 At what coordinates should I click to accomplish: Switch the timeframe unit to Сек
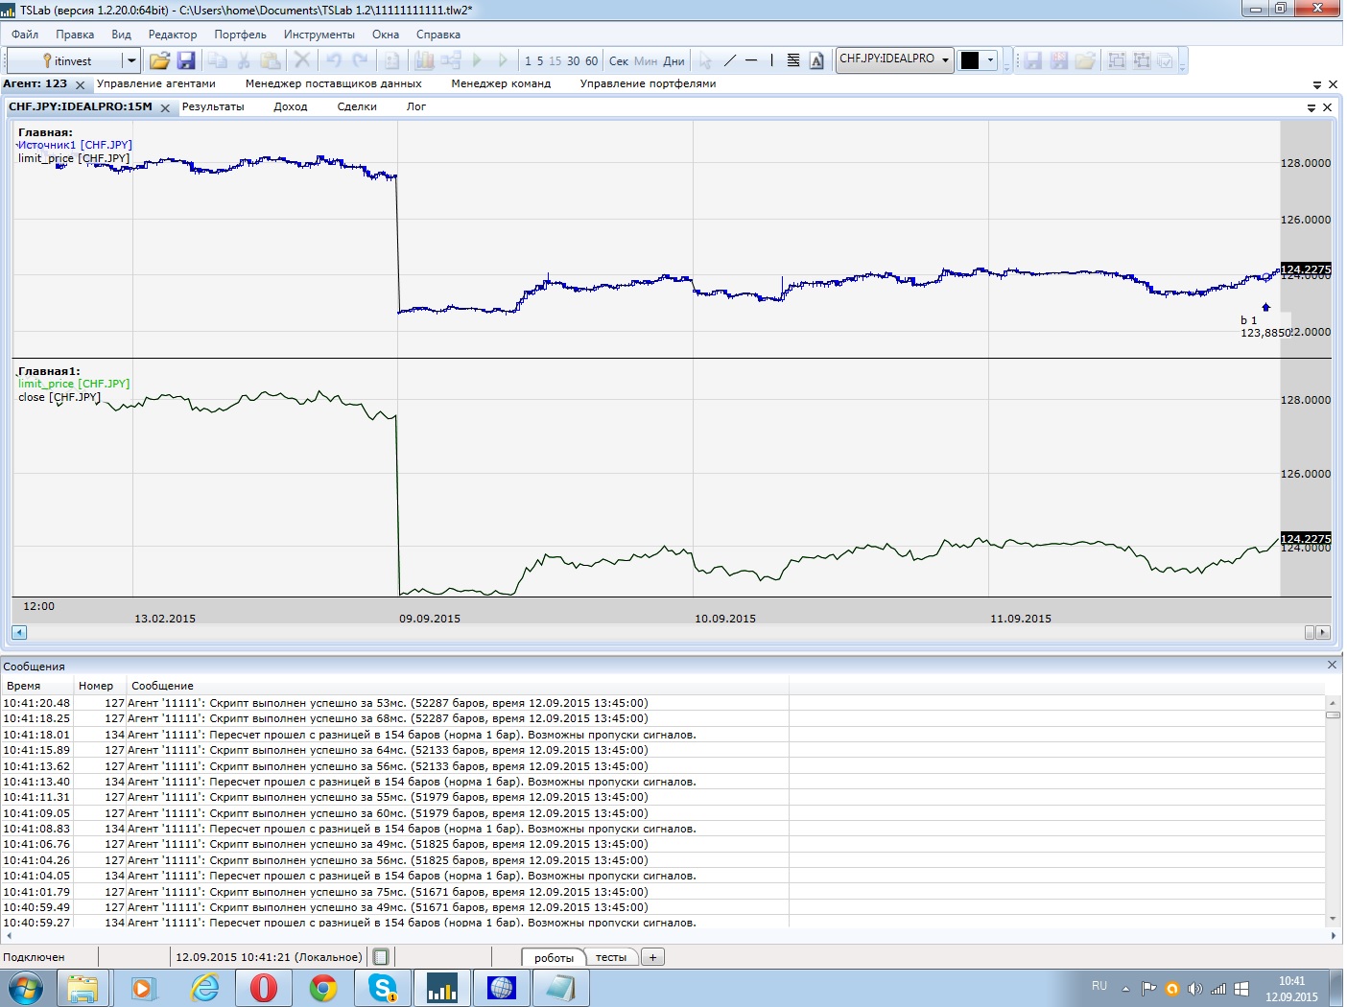click(619, 61)
